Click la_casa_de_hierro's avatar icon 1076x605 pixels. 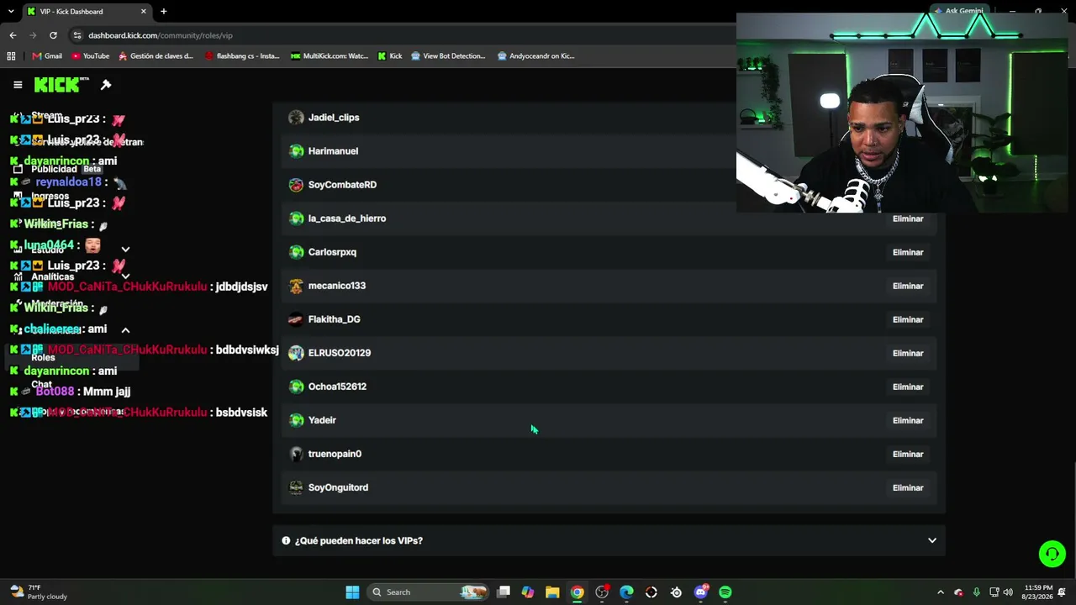point(296,218)
